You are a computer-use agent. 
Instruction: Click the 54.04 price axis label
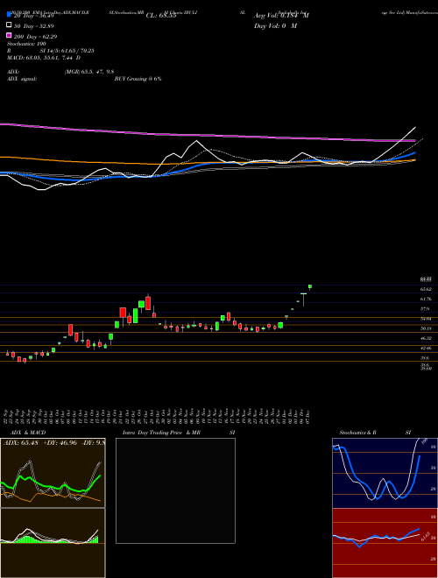coord(426,319)
